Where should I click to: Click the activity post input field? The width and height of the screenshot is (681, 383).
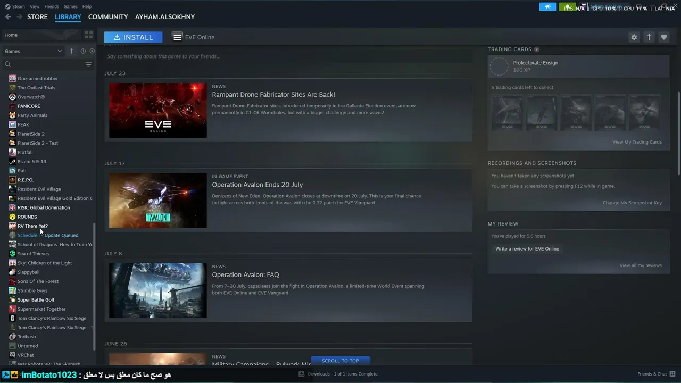pyautogui.click(x=288, y=56)
